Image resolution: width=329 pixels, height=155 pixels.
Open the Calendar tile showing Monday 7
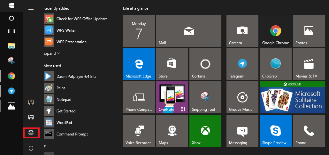tap(139, 31)
